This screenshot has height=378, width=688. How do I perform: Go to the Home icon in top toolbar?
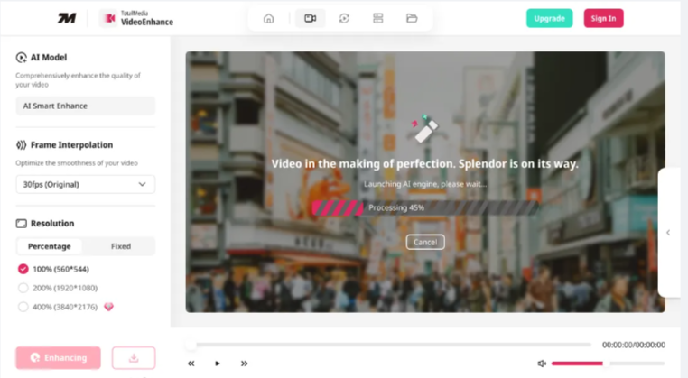(268, 18)
